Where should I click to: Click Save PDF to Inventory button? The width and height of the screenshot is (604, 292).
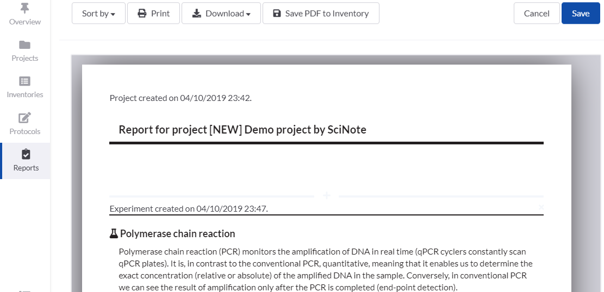coord(321,14)
